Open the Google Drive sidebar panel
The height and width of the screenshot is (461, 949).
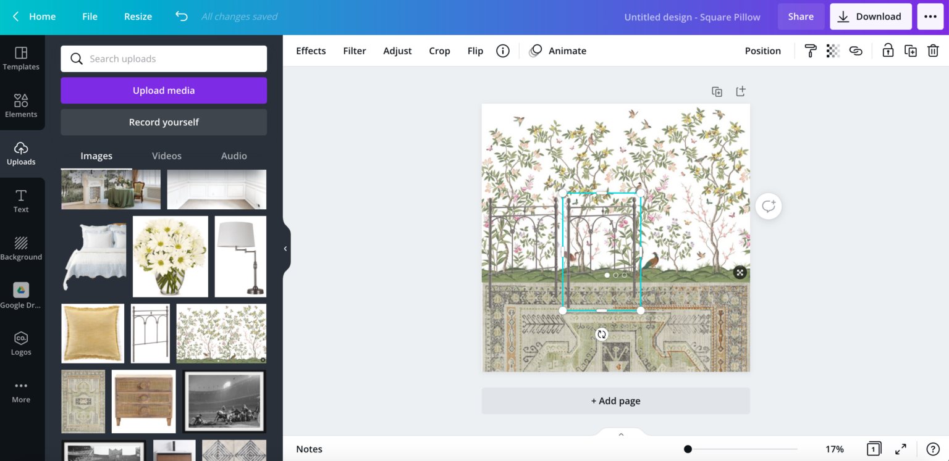coord(21,296)
